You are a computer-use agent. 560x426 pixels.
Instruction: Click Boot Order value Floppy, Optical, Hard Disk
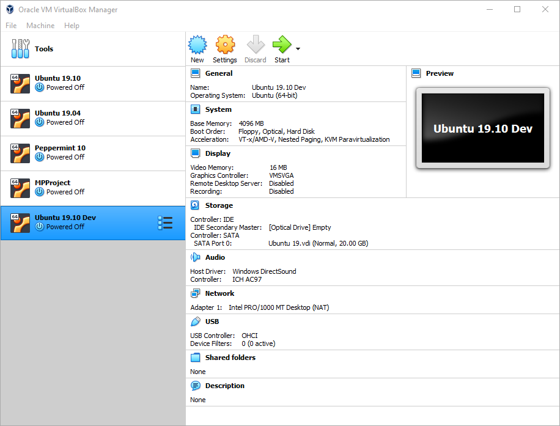277,131
